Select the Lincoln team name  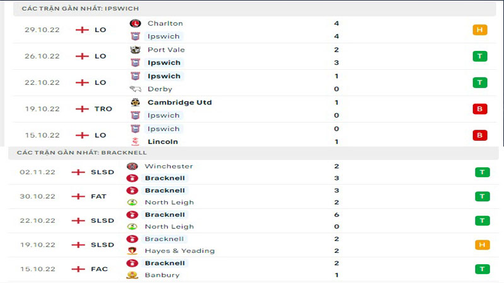click(163, 141)
